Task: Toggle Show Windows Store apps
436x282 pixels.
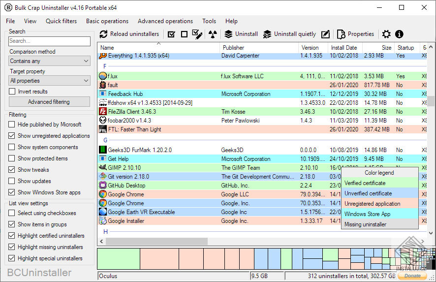Action: (12, 192)
